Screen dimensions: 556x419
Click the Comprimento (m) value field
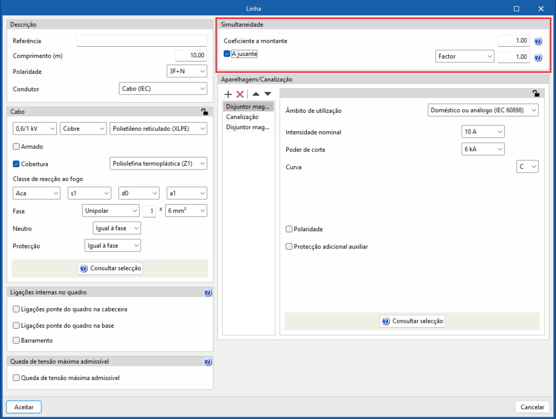click(x=191, y=55)
